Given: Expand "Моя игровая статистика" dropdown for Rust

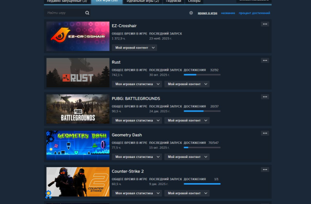Looking at the screenshot, I should (137, 84).
